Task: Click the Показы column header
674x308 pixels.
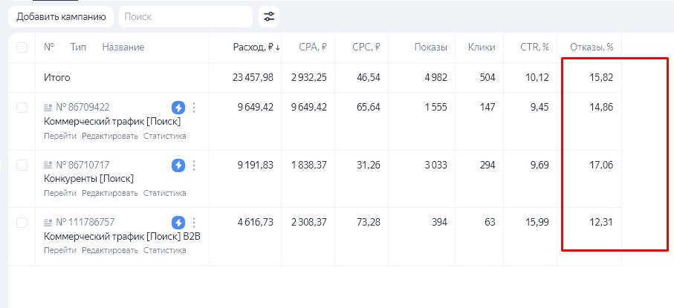Action: coord(431,47)
